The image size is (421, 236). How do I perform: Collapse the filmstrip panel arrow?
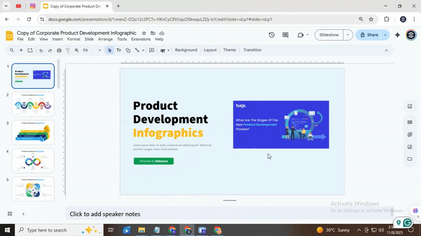23,214
